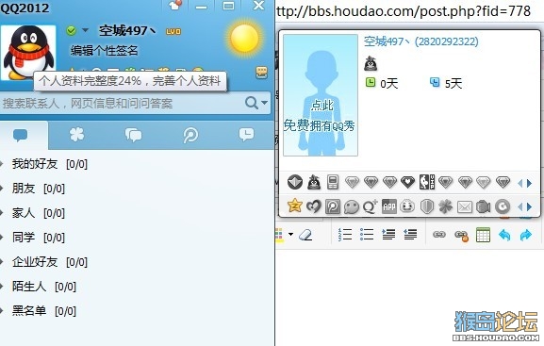Show next icons in the diamond row
The width and height of the screenshot is (544, 346).
pyautogui.click(x=530, y=183)
